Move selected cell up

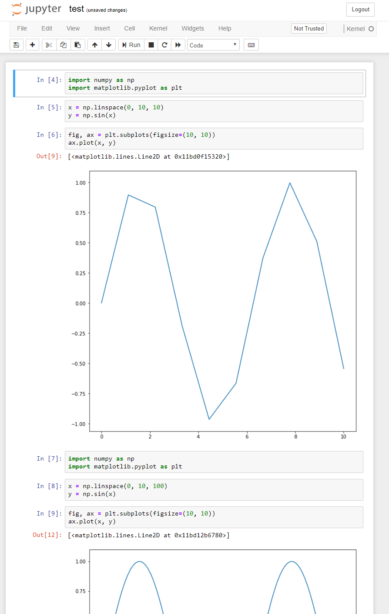pos(94,44)
